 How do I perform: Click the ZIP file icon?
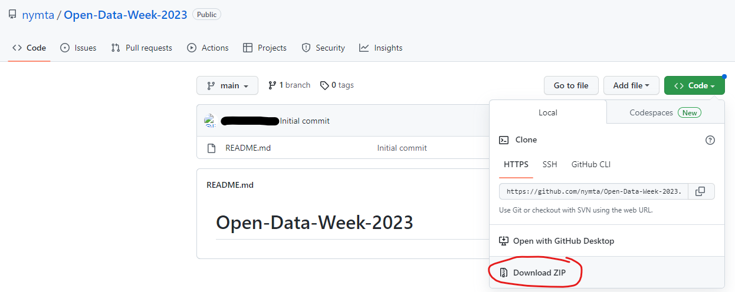(504, 273)
